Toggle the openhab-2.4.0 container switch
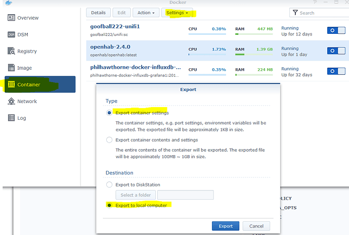The image size is (349, 235). 336,51
